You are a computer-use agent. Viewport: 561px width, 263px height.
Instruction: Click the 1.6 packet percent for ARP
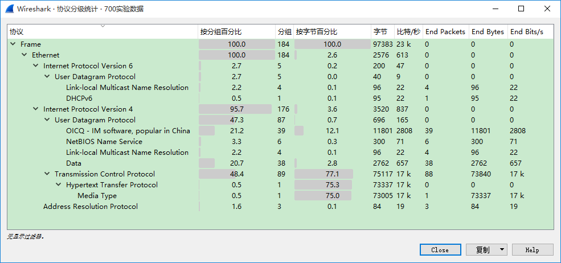pyautogui.click(x=237, y=207)
